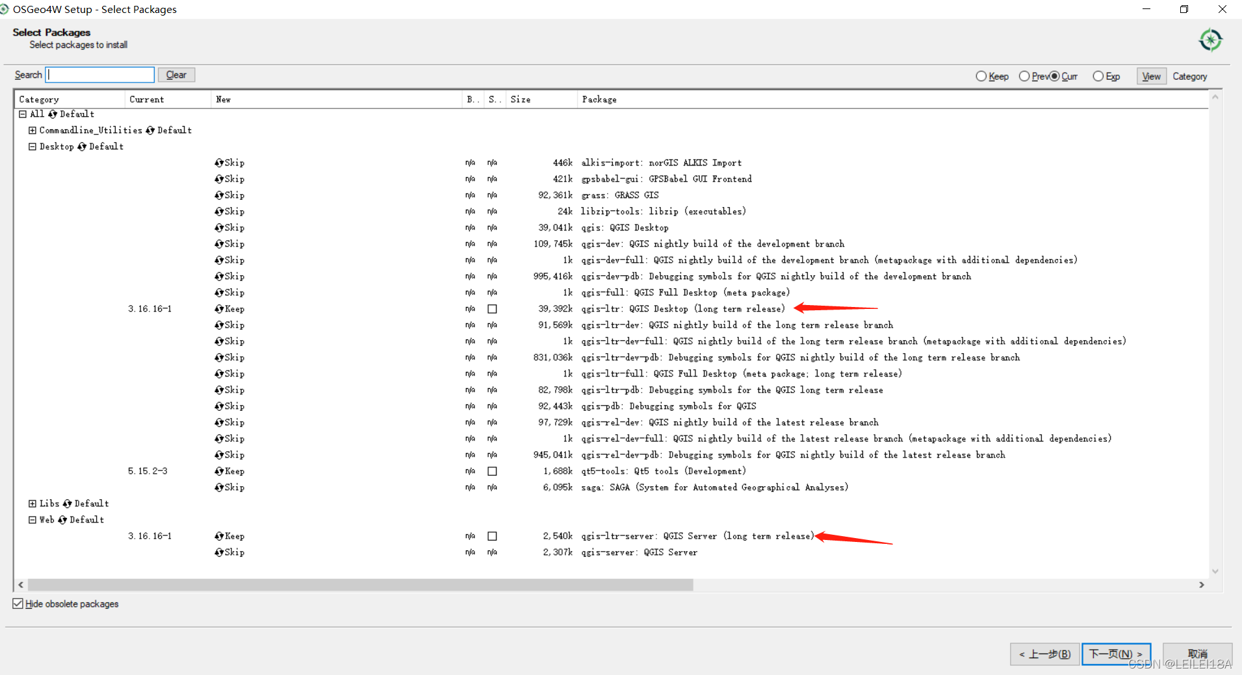
Task: Collapse the Web category
Action: pyautogui.click(x=32, y=520)
